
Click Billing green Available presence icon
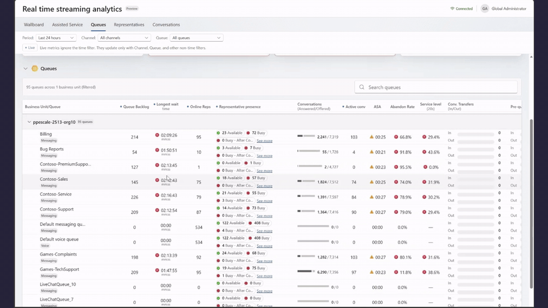click(x=218, y=133)
